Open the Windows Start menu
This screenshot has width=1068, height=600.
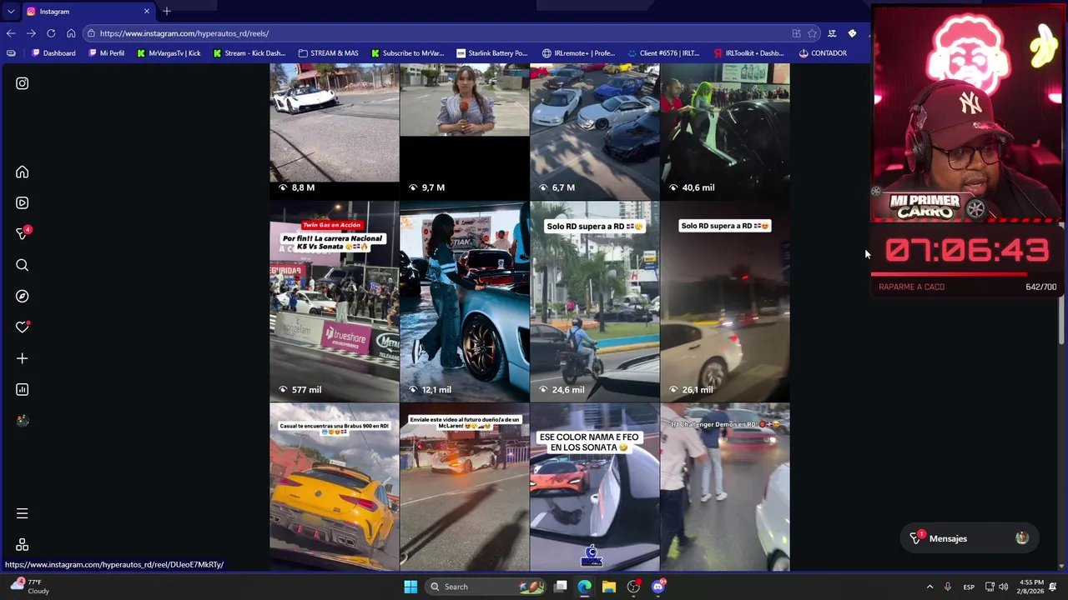tap(411, 587)
